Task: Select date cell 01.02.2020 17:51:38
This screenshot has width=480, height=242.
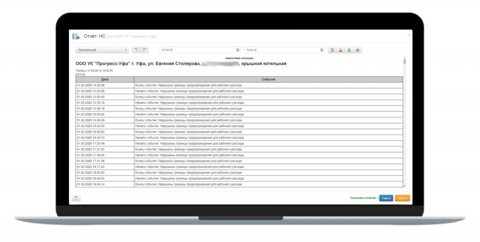Action: pos(105,161)
